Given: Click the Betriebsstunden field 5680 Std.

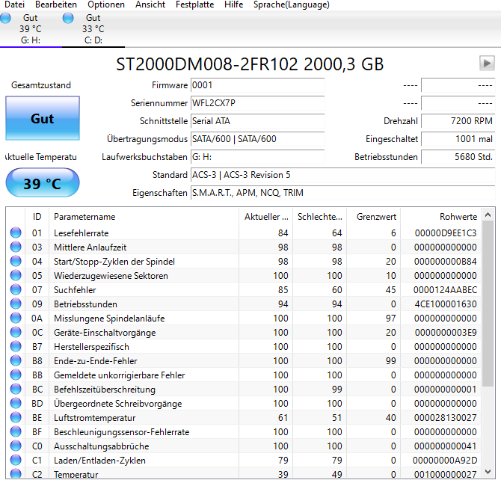Looking at the screenshot, I should [x=458, y=157].
